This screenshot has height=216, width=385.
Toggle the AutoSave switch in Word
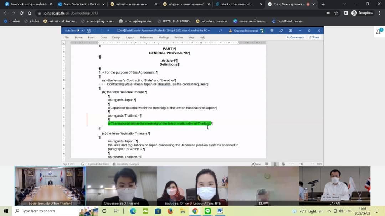pyautogui.click(x=81, y=31)
